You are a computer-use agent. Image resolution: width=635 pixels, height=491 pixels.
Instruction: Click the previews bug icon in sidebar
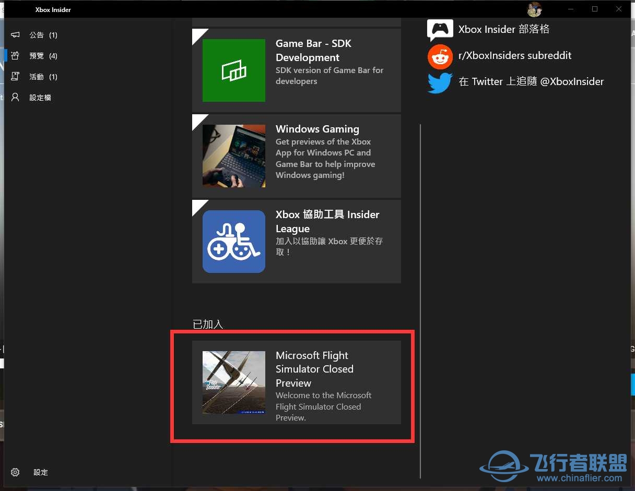click(x=15, y=56)
